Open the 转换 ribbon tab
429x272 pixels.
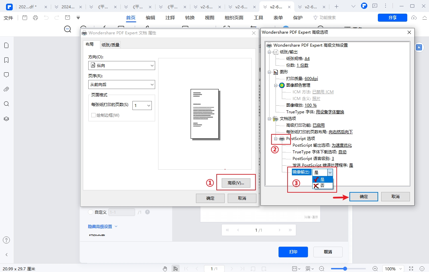tap(190, 18)
